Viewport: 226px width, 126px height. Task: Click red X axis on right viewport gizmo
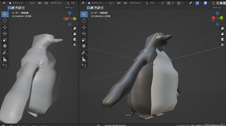pyautogui.click(x=213, y=18)
